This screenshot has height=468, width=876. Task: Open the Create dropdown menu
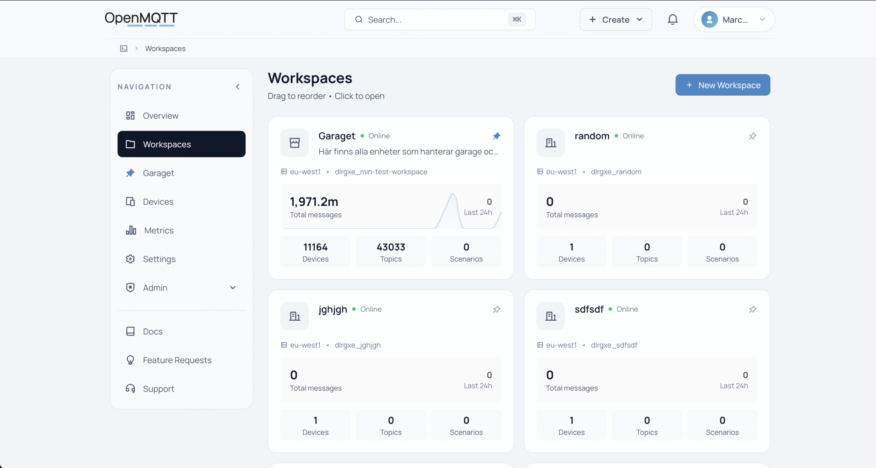[x=616, y=19]
